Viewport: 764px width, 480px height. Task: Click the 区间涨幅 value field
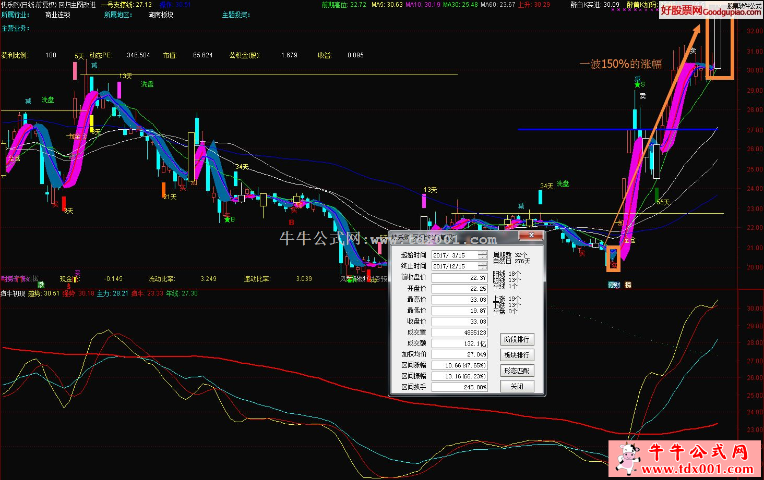tap(460, 365)
